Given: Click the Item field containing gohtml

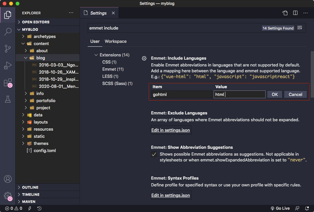Looking at the screenshot, I should tap(182, 94).
